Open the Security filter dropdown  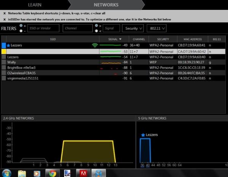pyautogui.click(x=133, y=28)
